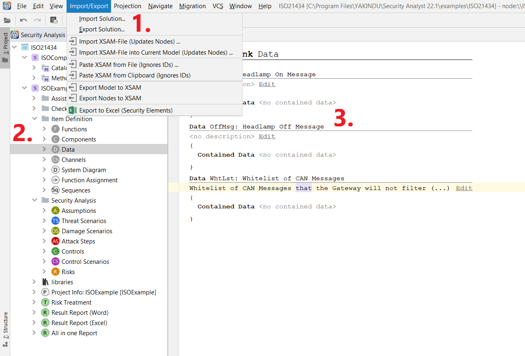Click the <no contained data> placeholder under WhtLst
525x356 pixels.
297,206
